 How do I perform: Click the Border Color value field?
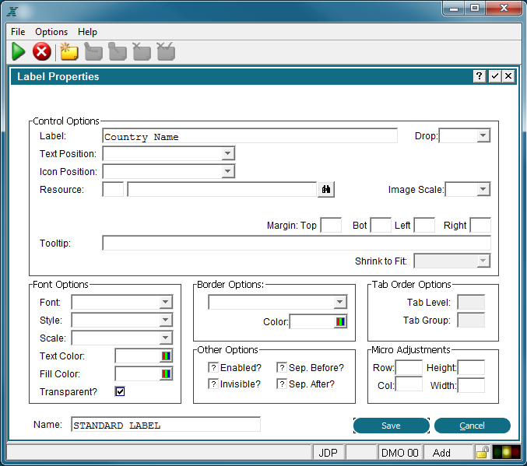312,322
